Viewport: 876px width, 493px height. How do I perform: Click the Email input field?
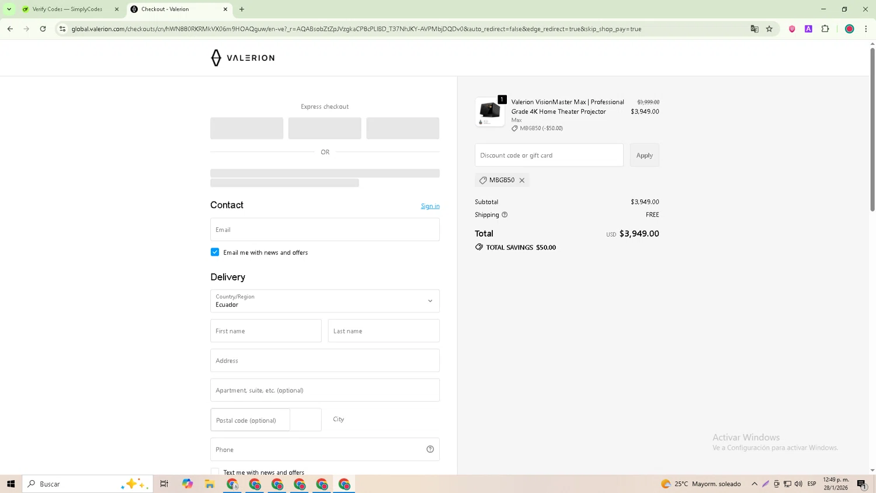pyautogui.click(x=325, y=230)
